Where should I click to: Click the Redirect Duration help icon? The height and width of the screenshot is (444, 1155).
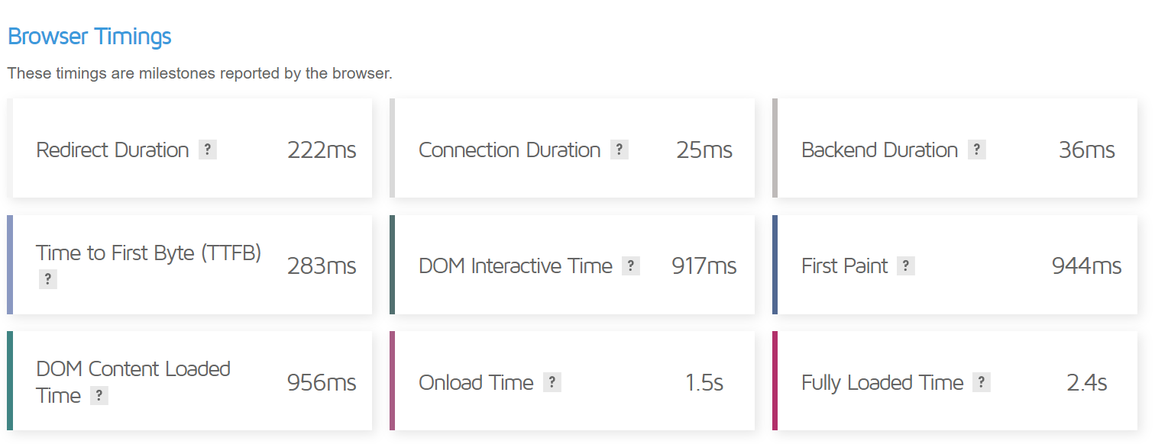pos(208,150)
